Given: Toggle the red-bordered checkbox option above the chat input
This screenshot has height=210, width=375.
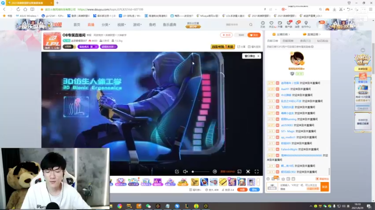Looking at the screenshot, I should (317, 179).
